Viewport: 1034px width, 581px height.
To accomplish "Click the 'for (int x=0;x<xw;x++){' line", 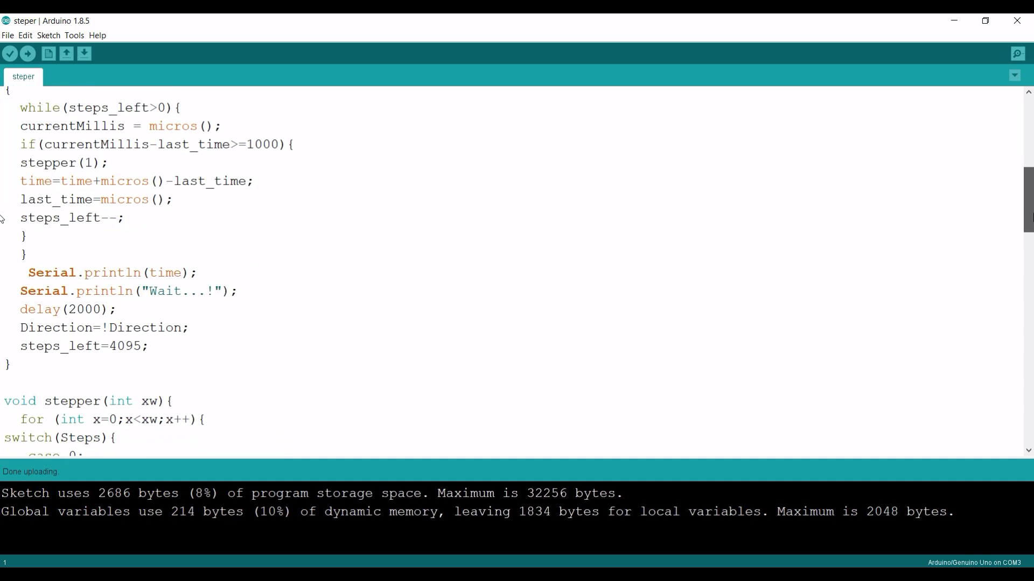I will 113,420.
